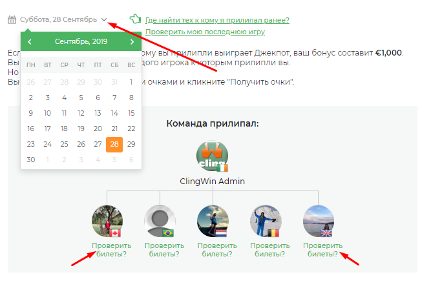442x301 pixels.
Task: Click the ClingWin Admin avatar
Action: point(212,156)
